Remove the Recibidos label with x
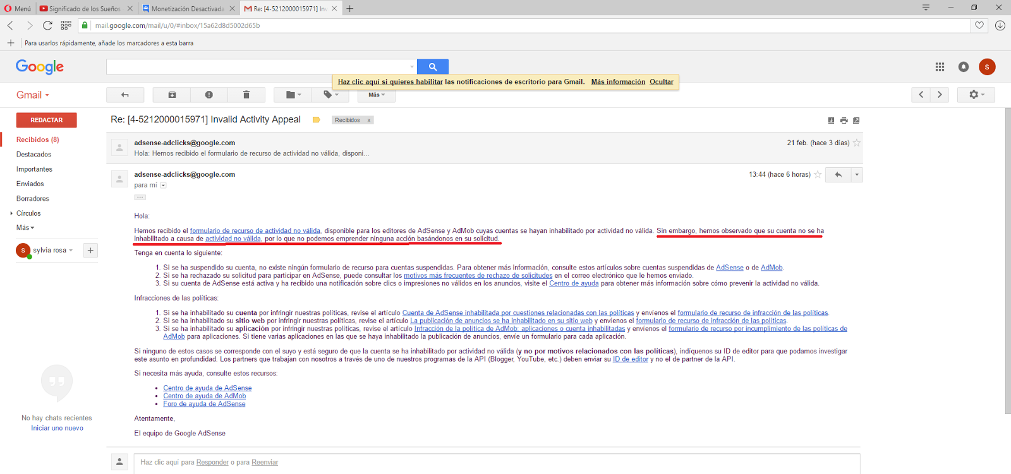1011x474 pixels. click(369, 121)
